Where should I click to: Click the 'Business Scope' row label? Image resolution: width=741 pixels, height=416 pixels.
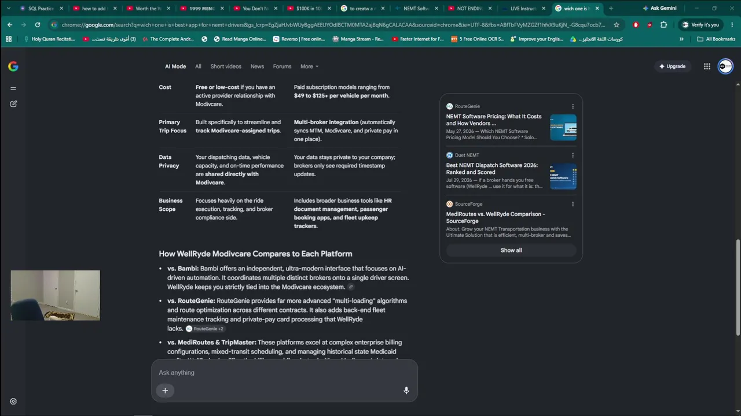[x=170, y=205]
